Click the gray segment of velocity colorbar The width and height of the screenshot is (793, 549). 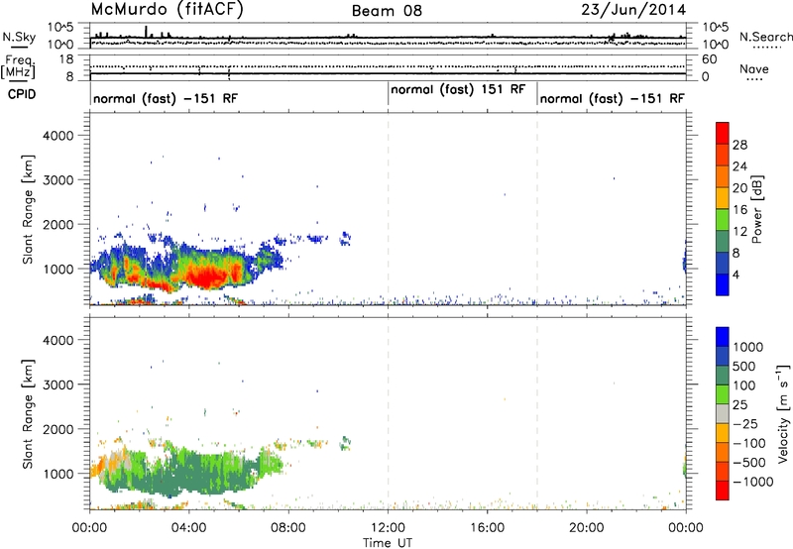click(723, 413)
